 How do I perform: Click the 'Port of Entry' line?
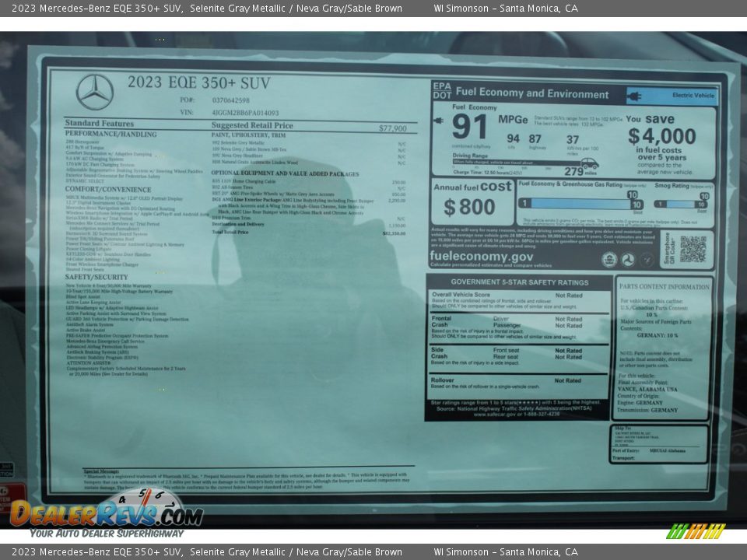649,450
